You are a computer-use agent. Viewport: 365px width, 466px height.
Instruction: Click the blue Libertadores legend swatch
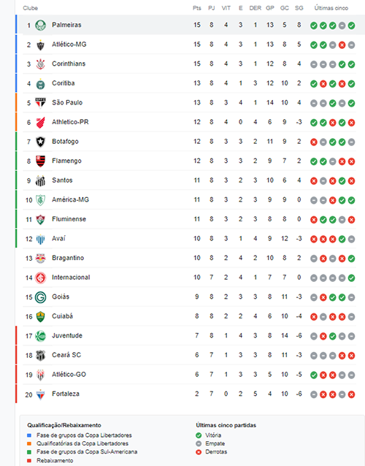tap(29, 435)
